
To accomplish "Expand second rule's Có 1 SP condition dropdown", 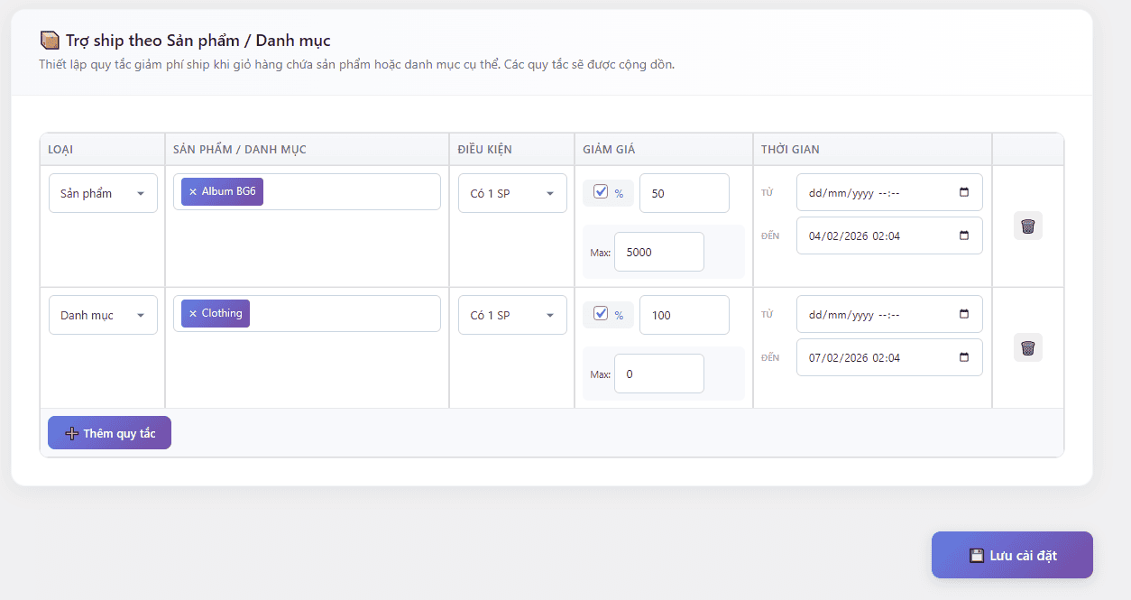I will 512,315.
